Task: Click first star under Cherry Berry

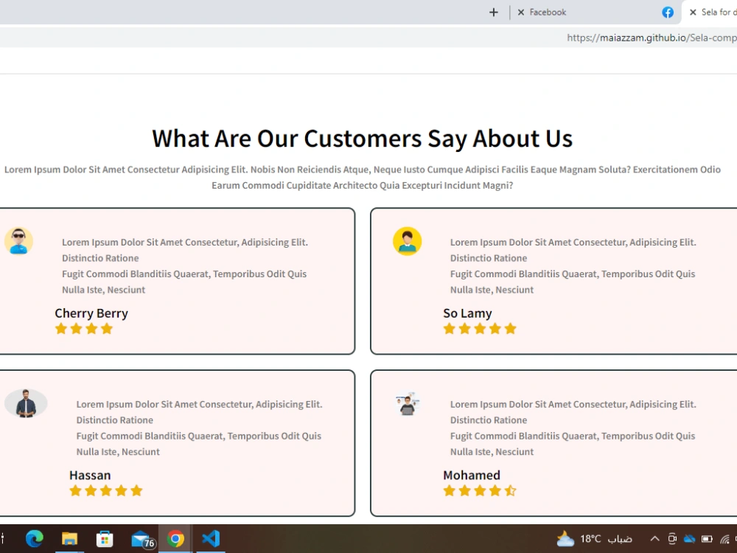Action: [x=60, y=329]
